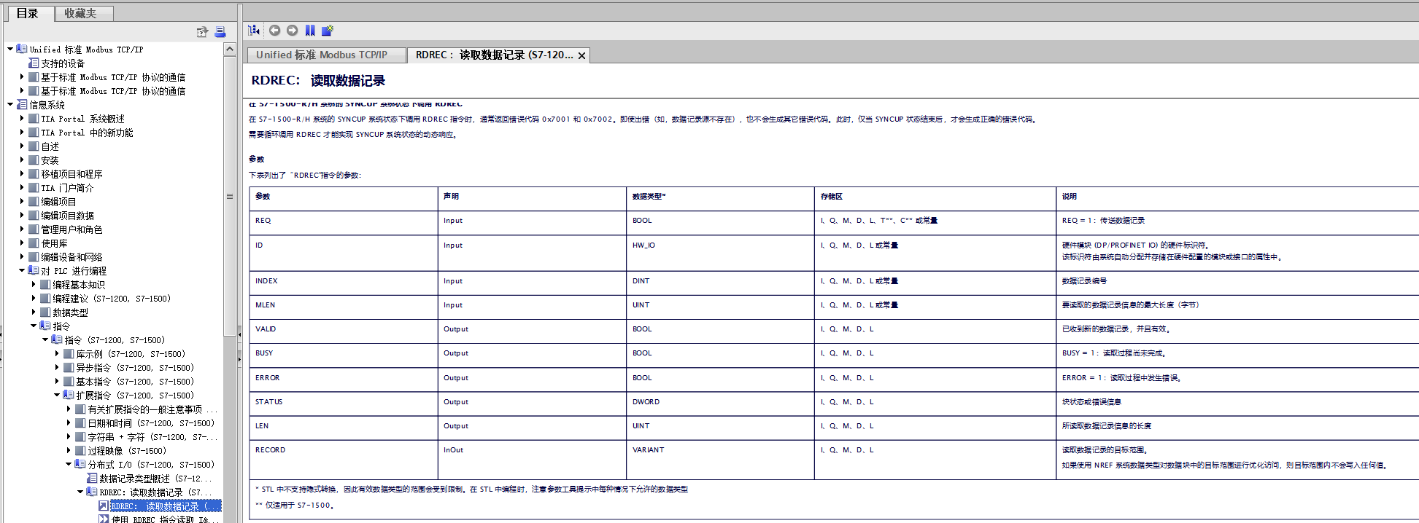Select the 使用库 tree entry
Image resolution: width=1419 pixels, height=523 pixels.
pos(54,243)
